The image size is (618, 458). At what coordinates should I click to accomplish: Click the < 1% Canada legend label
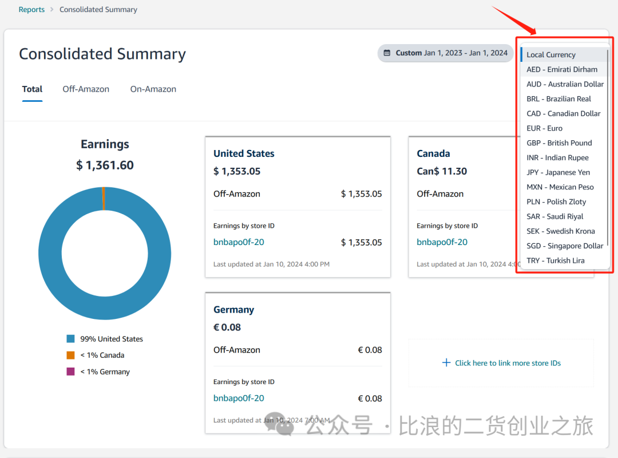click(x=102, y=355)
